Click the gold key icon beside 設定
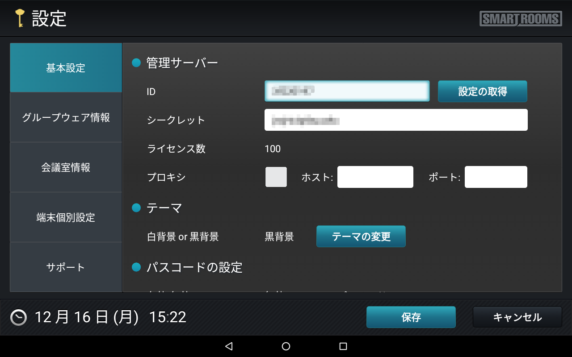Image resolution: width=572 pixels, height=357 pixels. point(20,18)
